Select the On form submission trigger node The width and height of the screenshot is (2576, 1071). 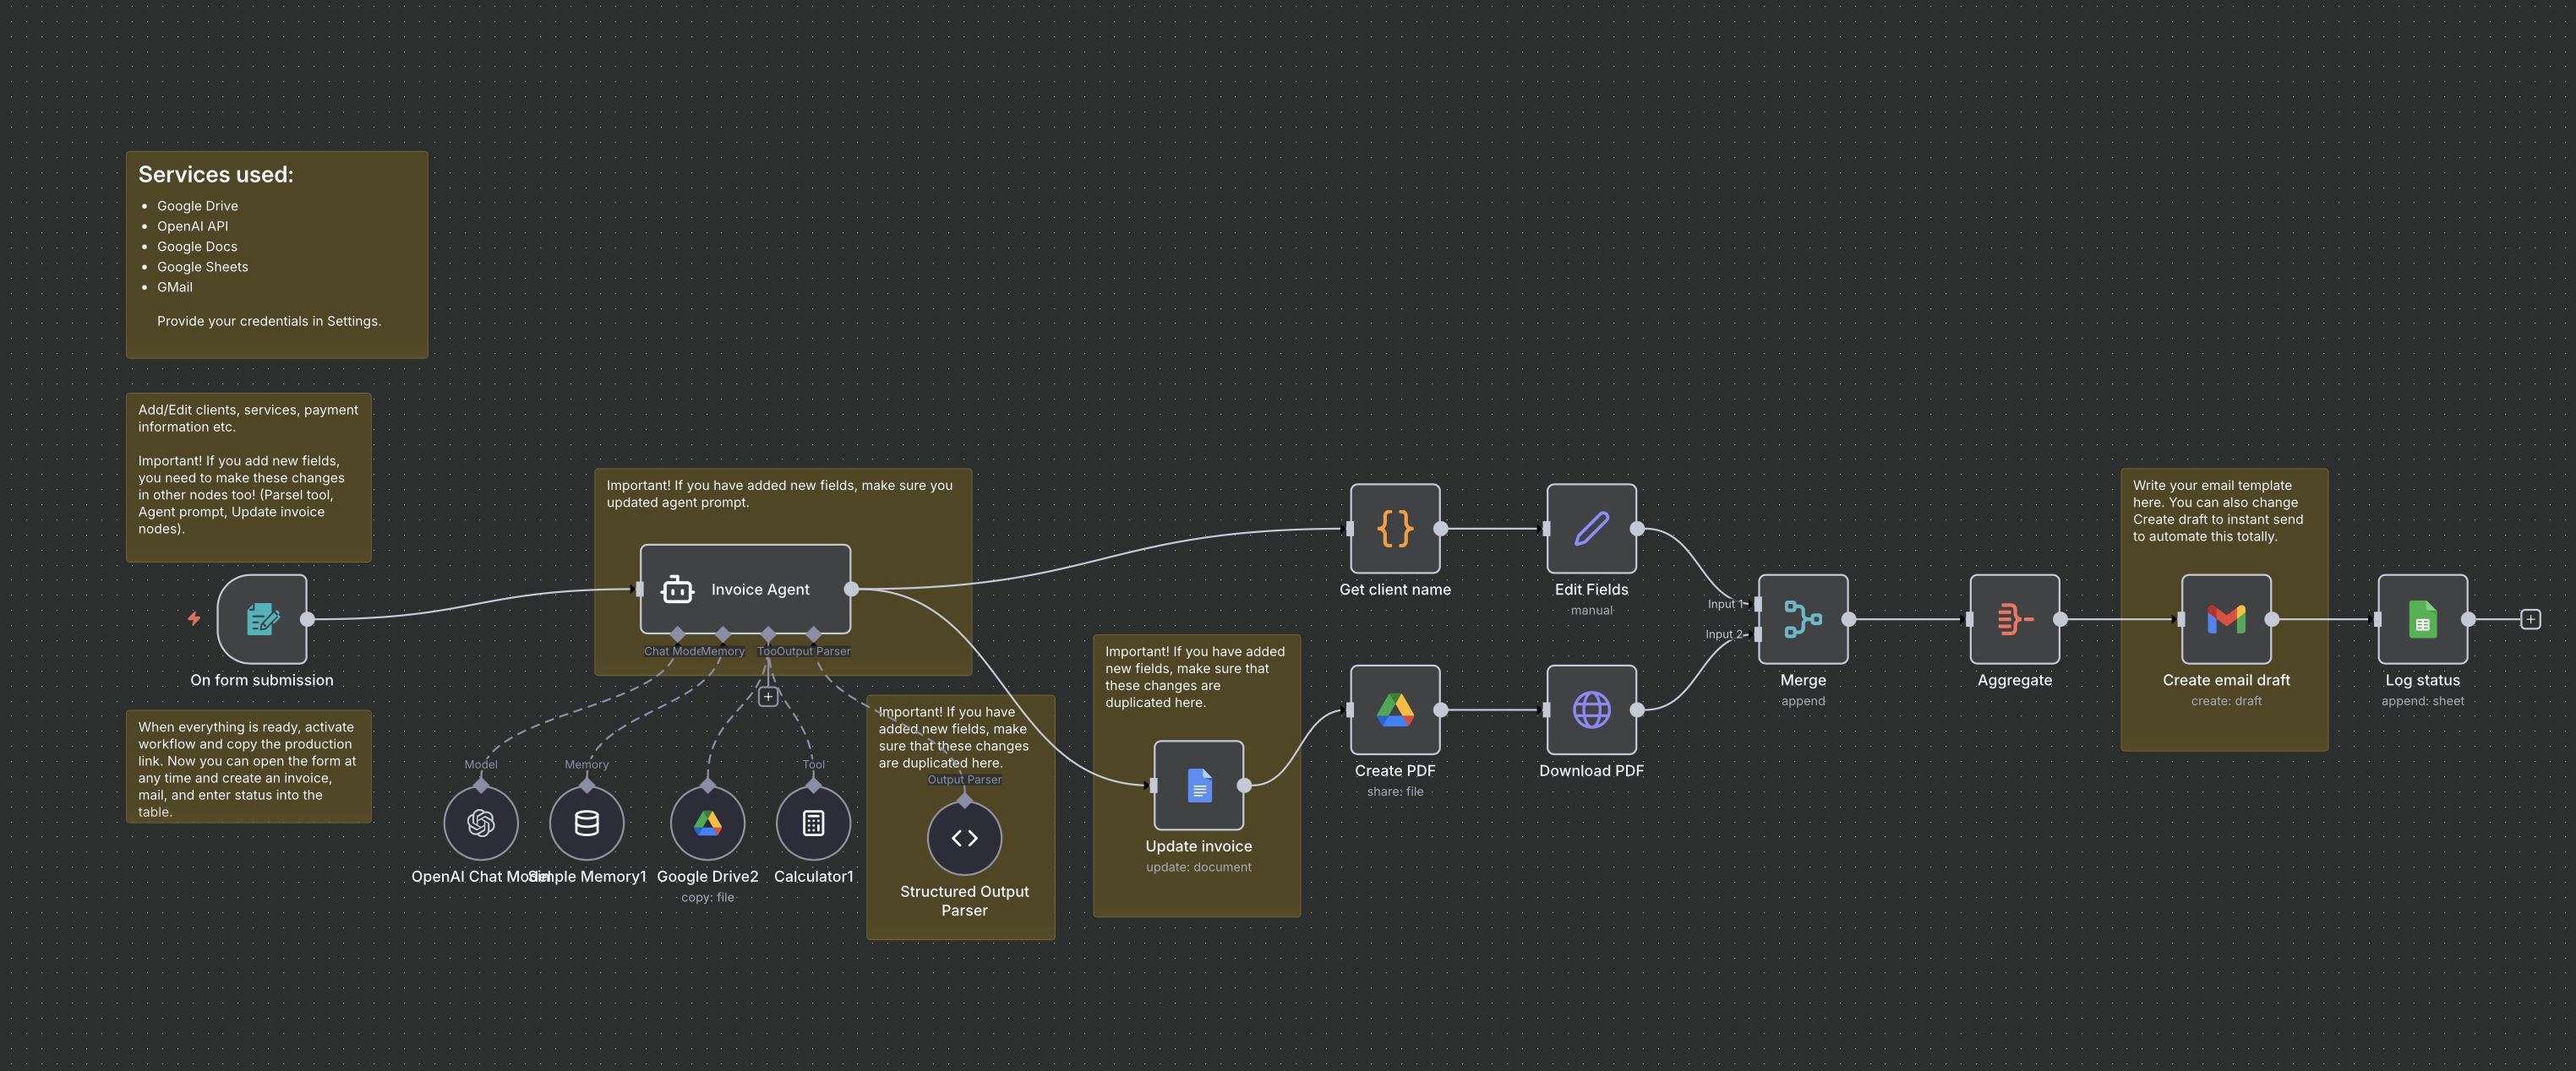[262, 619]
